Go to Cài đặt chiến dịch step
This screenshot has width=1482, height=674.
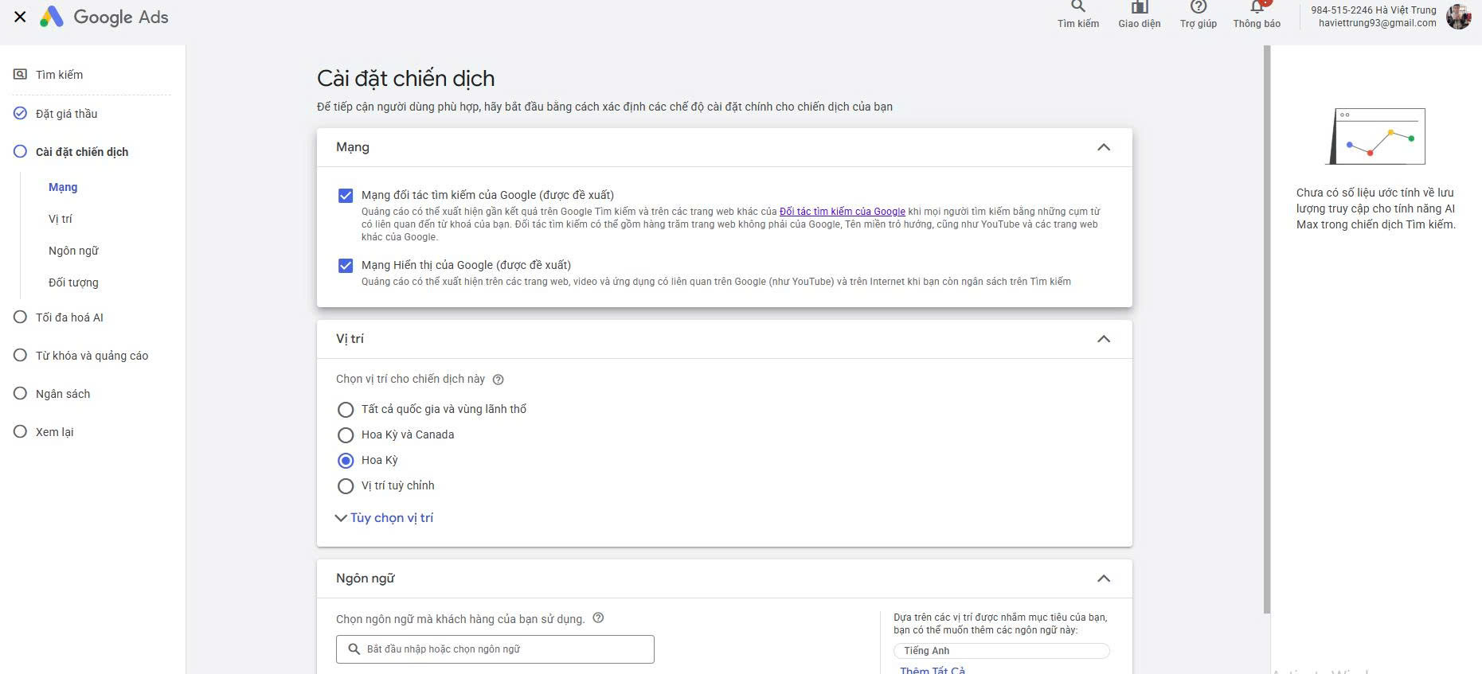point(82,152)
